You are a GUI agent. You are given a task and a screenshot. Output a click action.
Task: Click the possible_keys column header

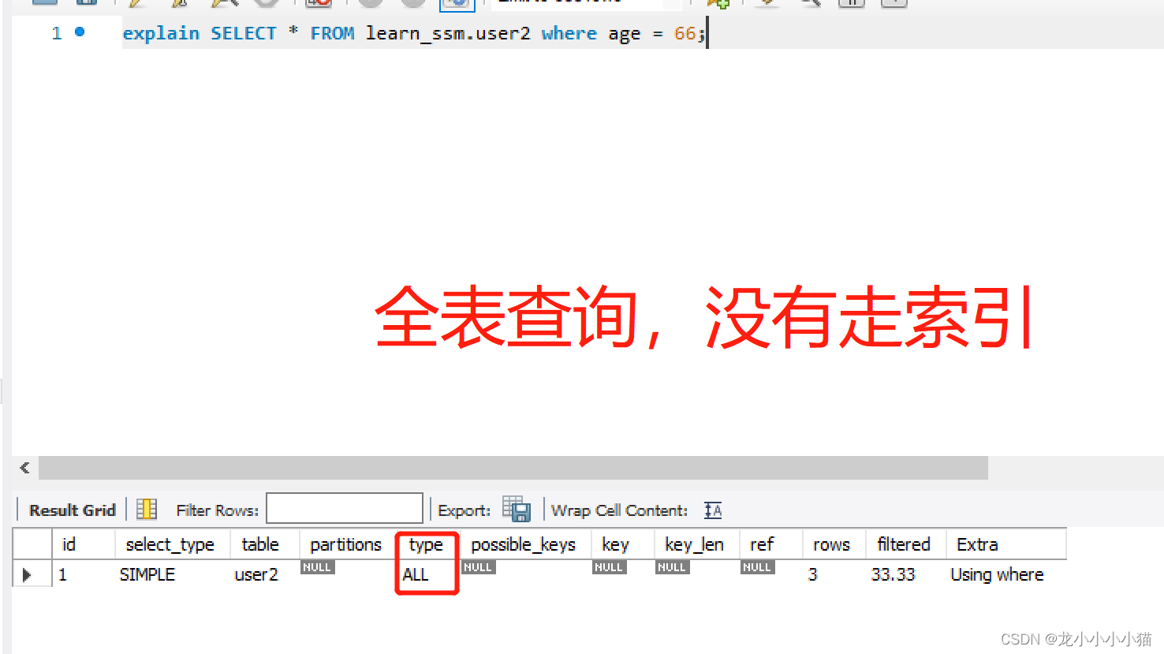point(524,544)
